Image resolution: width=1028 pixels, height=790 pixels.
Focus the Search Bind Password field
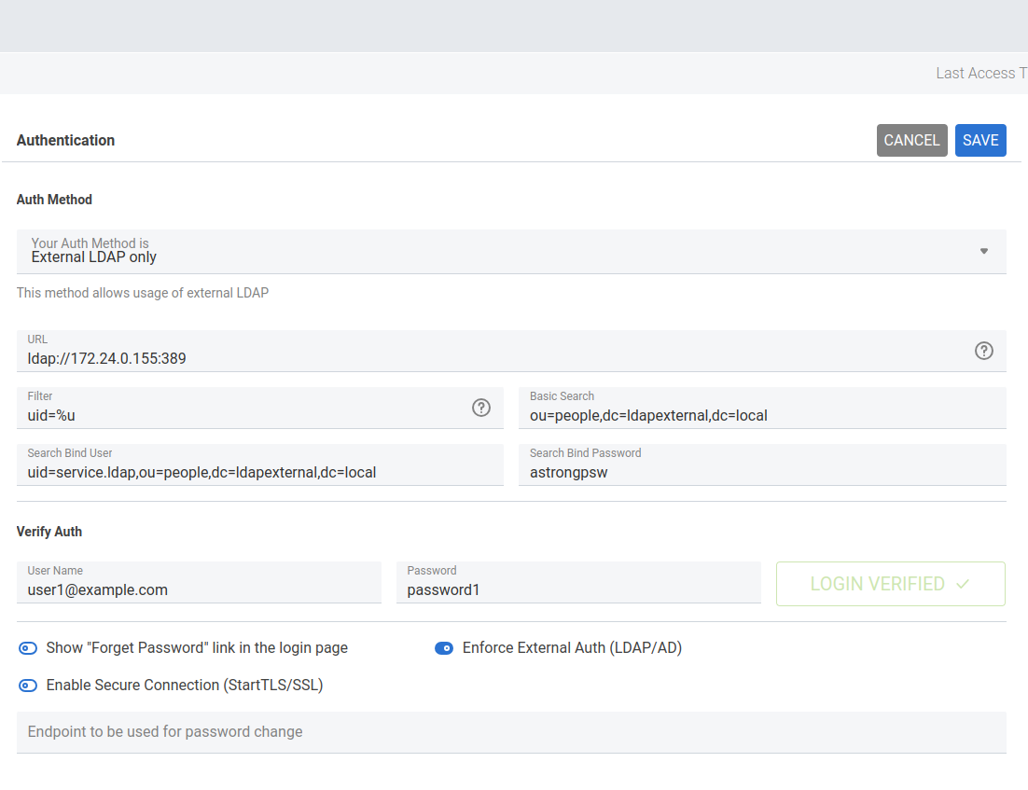click(761, 472)
